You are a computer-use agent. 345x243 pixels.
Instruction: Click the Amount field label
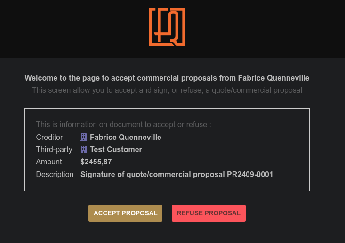(x=49, y=162)
